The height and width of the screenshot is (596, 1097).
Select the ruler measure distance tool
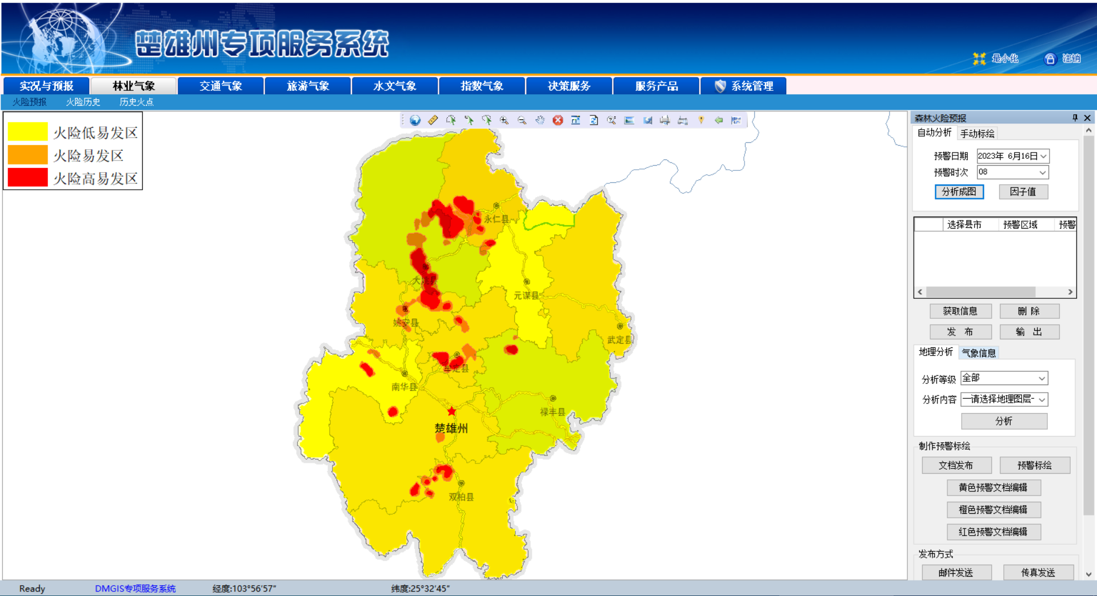click(433, 120)
